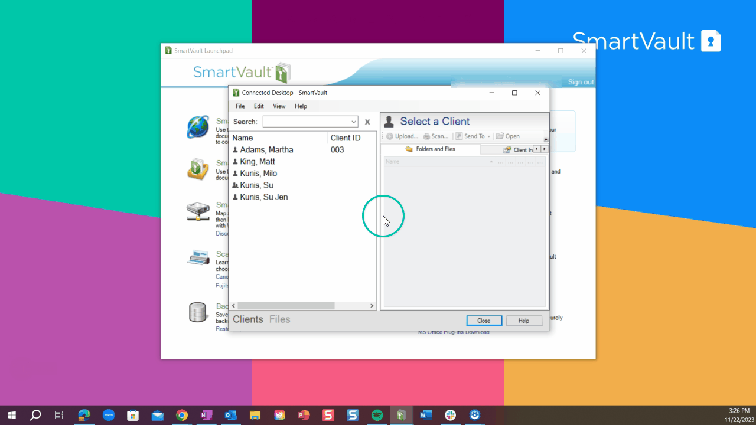Open the Upload toolbar icon
The image size is (756, 425).
[402, 136]
